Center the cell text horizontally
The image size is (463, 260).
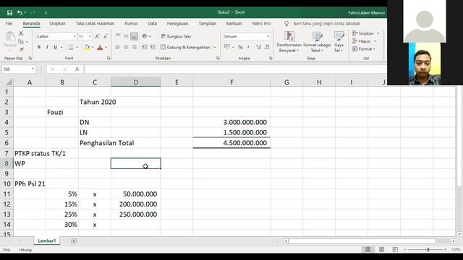point(126,47)
